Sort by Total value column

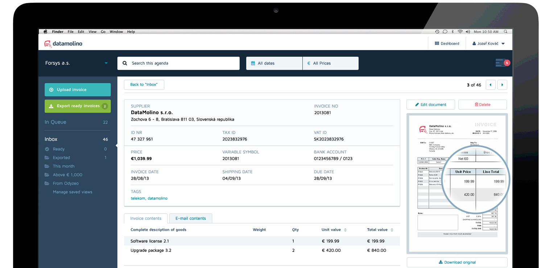pos(392,230)
